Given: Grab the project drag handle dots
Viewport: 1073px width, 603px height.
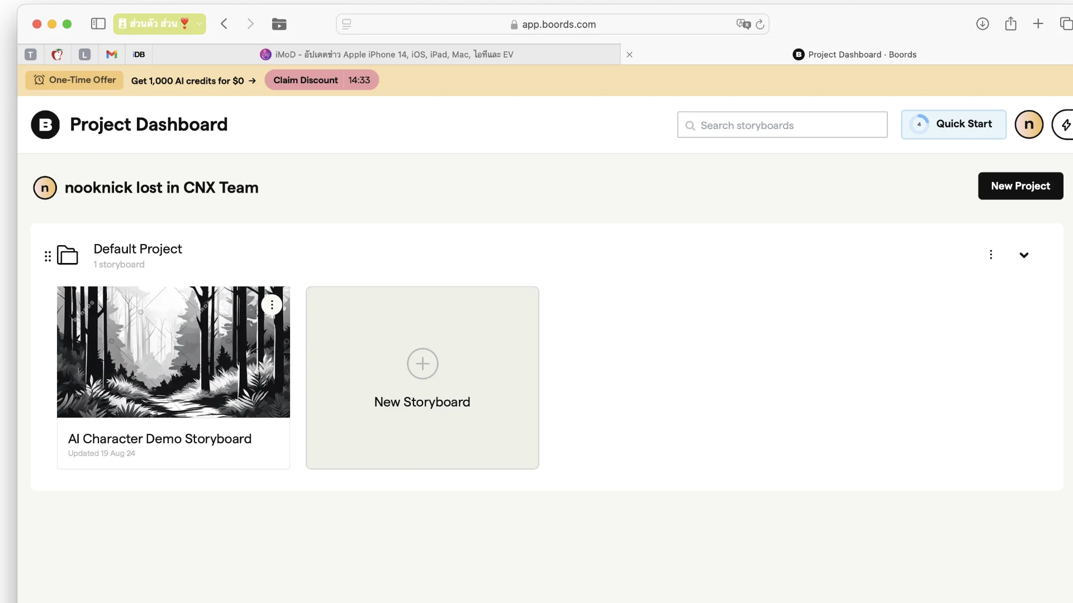Looking at the screenshot, I should click(48, 256).
